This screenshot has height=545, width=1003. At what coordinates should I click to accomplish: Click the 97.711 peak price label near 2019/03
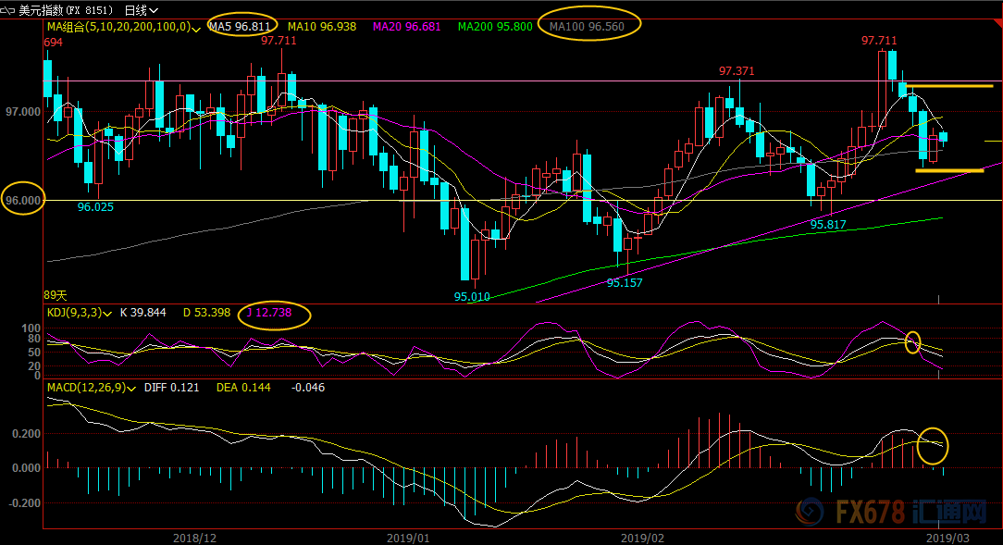[x=878, y=41]
